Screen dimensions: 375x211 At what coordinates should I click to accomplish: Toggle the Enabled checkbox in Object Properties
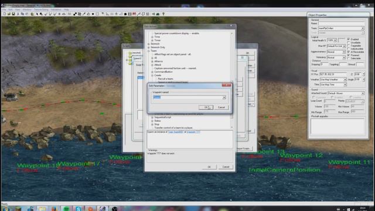pyautogui.click(x=349, y=39)
